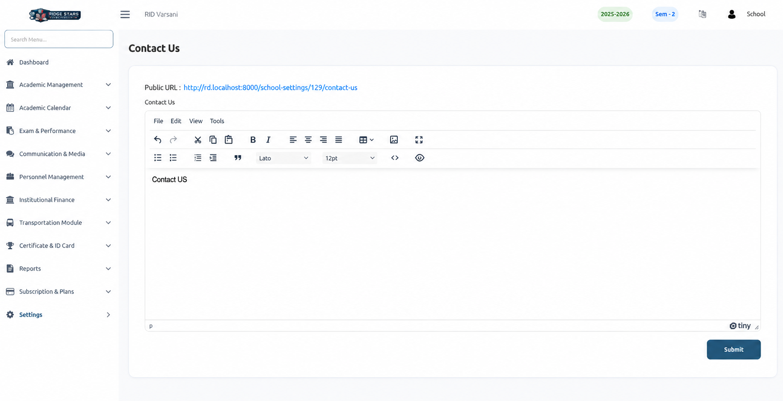Open the Tools menu in editor
783x401 pixels.
[217, 121]
